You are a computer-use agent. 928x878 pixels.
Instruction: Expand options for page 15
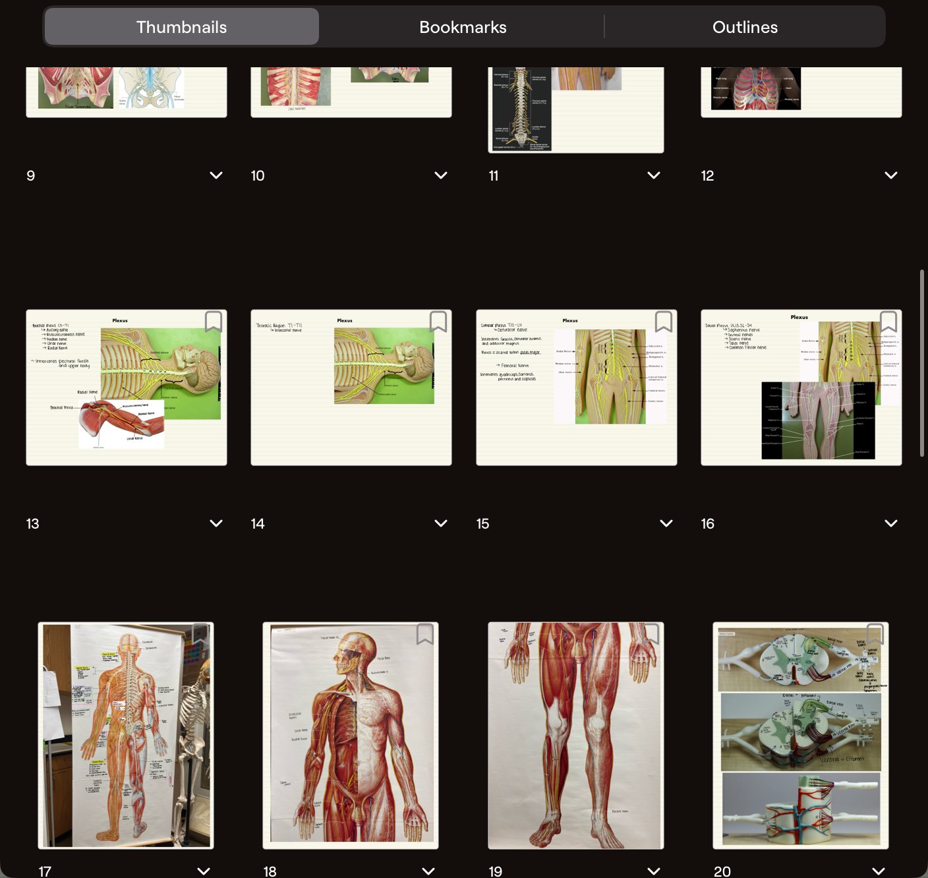[x=666, y=523]
